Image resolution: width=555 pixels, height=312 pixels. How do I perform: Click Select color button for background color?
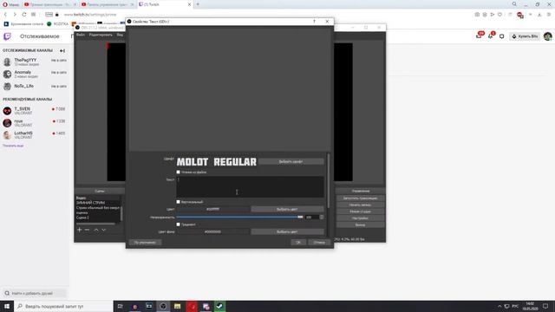point(287,231)
